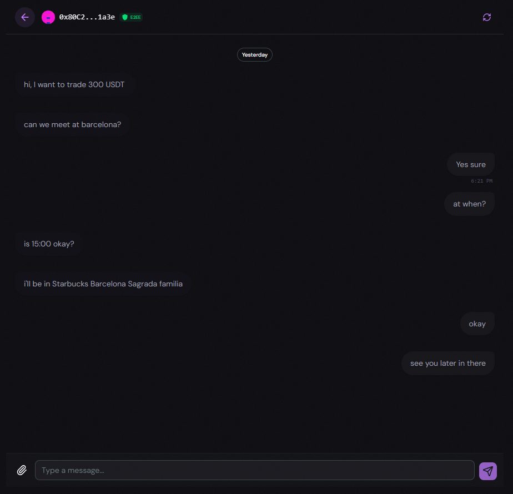Select the "hi, I want to trade 300 USDT" message
Viewport: 513px width, 494px height.
(x=74, y=85)
